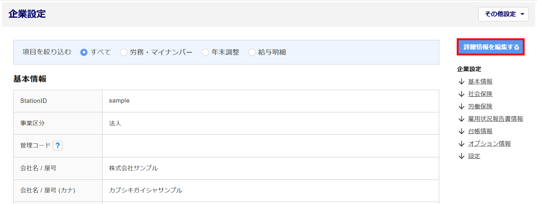Click the down arrow next to 基本情報

[462, 82]
